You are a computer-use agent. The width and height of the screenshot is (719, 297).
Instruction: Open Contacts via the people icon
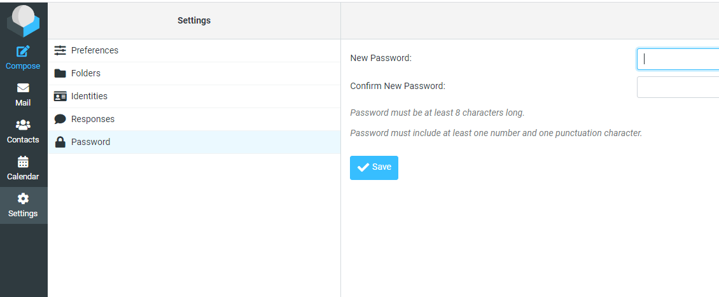pyautogui.click(x=23, y=125)
